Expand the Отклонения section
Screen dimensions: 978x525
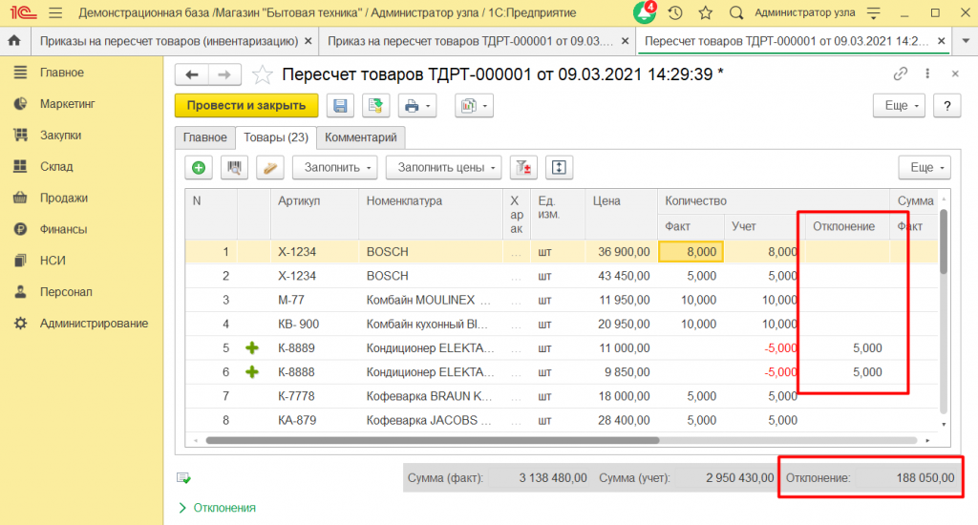pyautogui.click(x=217, y=508)
